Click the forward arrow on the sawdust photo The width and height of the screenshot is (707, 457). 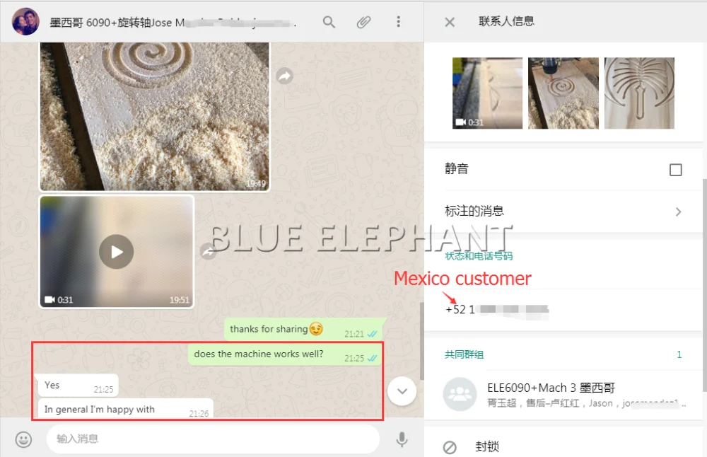pyautogui.click(x=284, y=75)
